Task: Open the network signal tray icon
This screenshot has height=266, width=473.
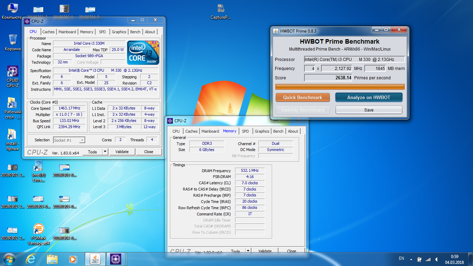Action: tap(428, 259)
